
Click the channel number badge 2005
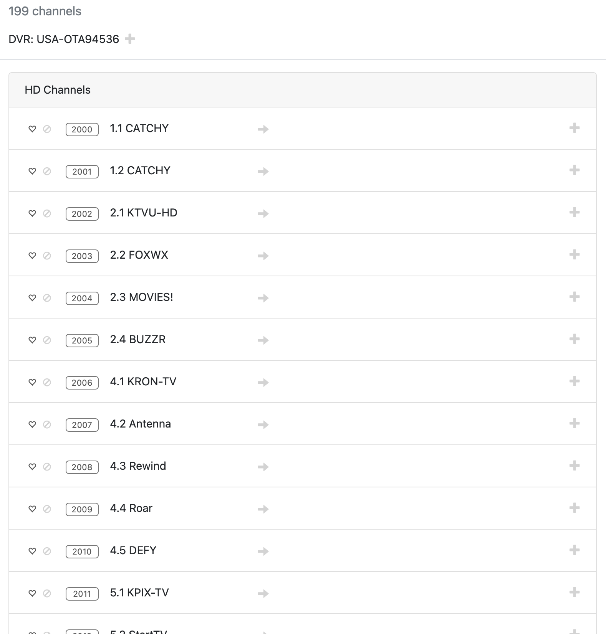point(82,340)
